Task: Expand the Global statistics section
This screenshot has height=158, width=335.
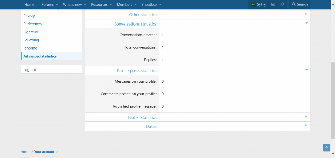Action: [x=306, y=117]
